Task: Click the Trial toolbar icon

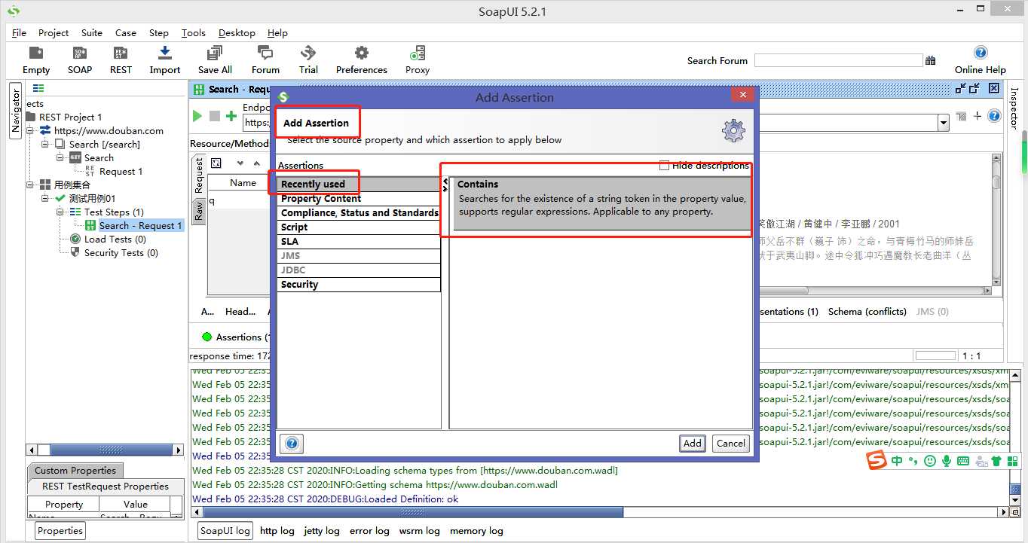Action: click(308, 53)
